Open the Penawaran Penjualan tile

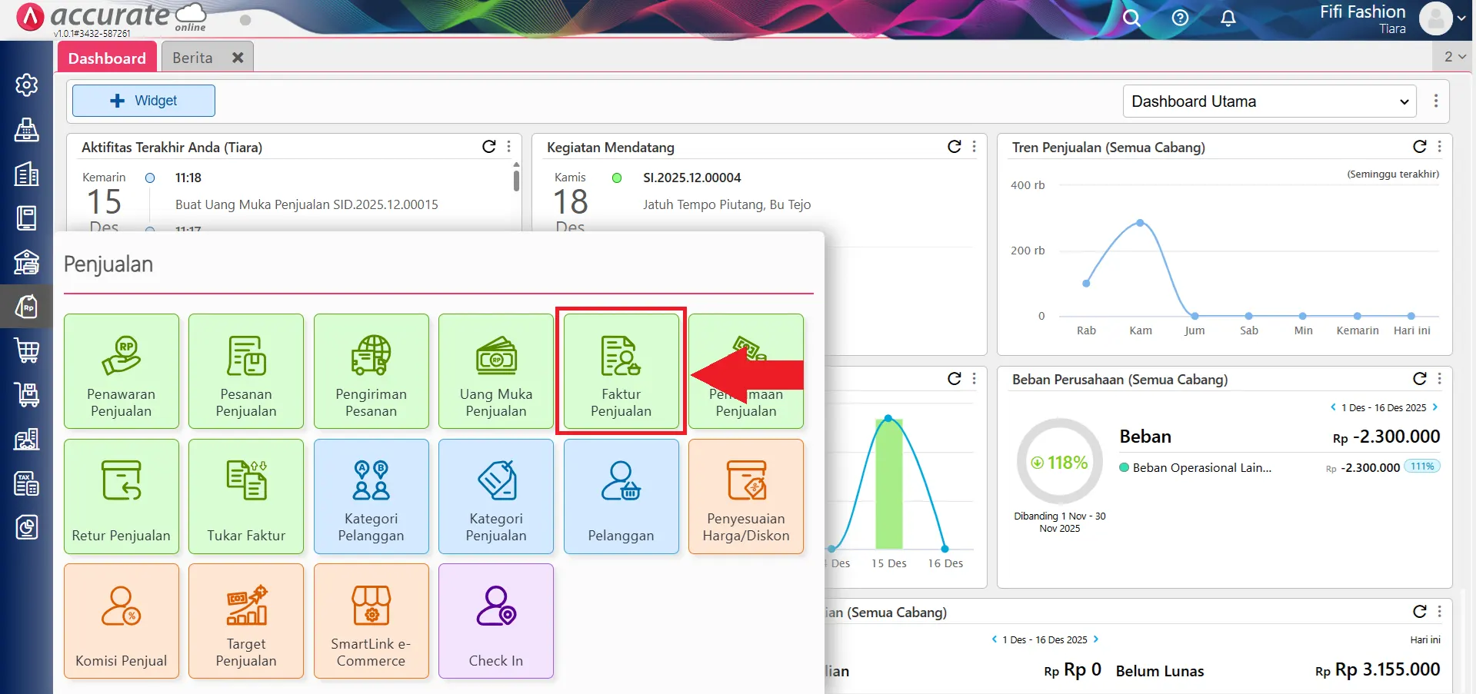click(122, 371)
